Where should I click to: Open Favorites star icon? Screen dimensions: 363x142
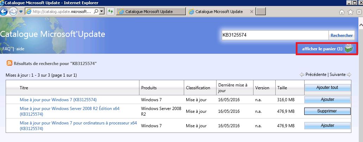click(x=350, y=12)
